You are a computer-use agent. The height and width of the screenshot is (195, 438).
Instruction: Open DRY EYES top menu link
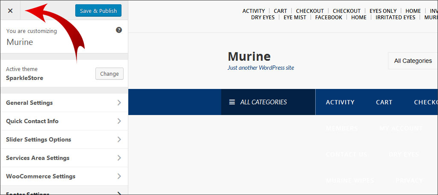[263, 18]
